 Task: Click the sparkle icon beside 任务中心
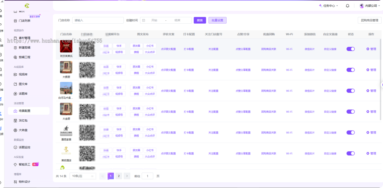[x=320, y=6]
